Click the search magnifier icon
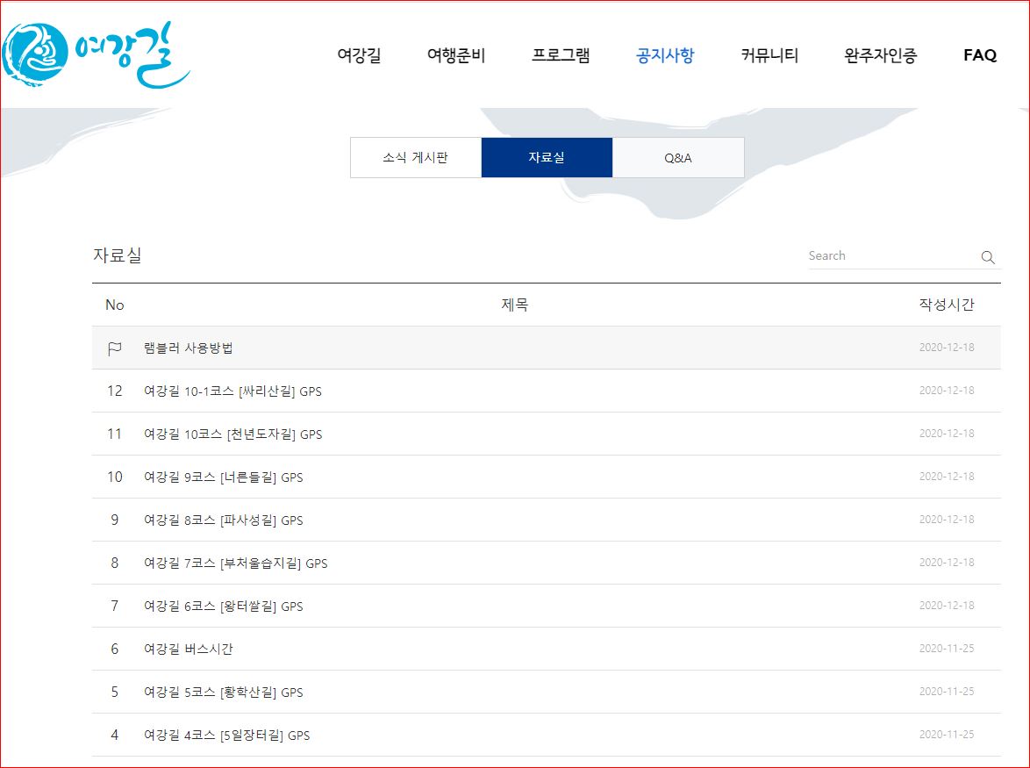This screenshot has width=1030, height=768. (987, 257)
